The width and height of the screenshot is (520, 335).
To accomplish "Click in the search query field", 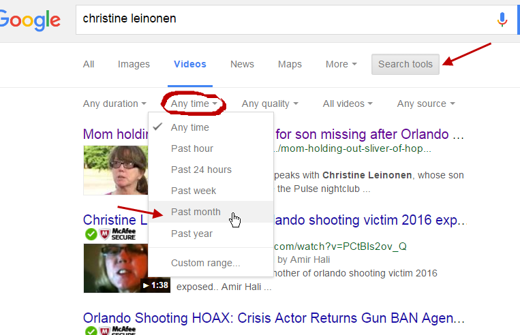I will (273, 19).
